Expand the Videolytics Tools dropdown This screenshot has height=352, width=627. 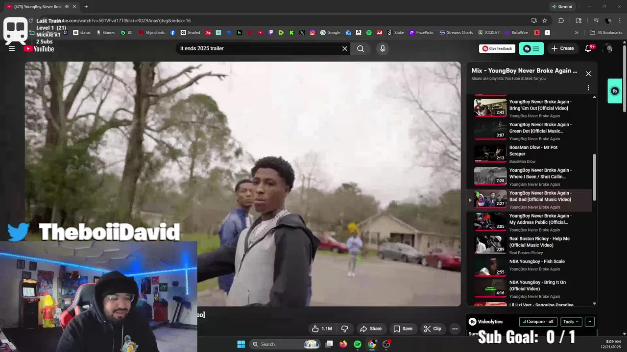(571, 322)
